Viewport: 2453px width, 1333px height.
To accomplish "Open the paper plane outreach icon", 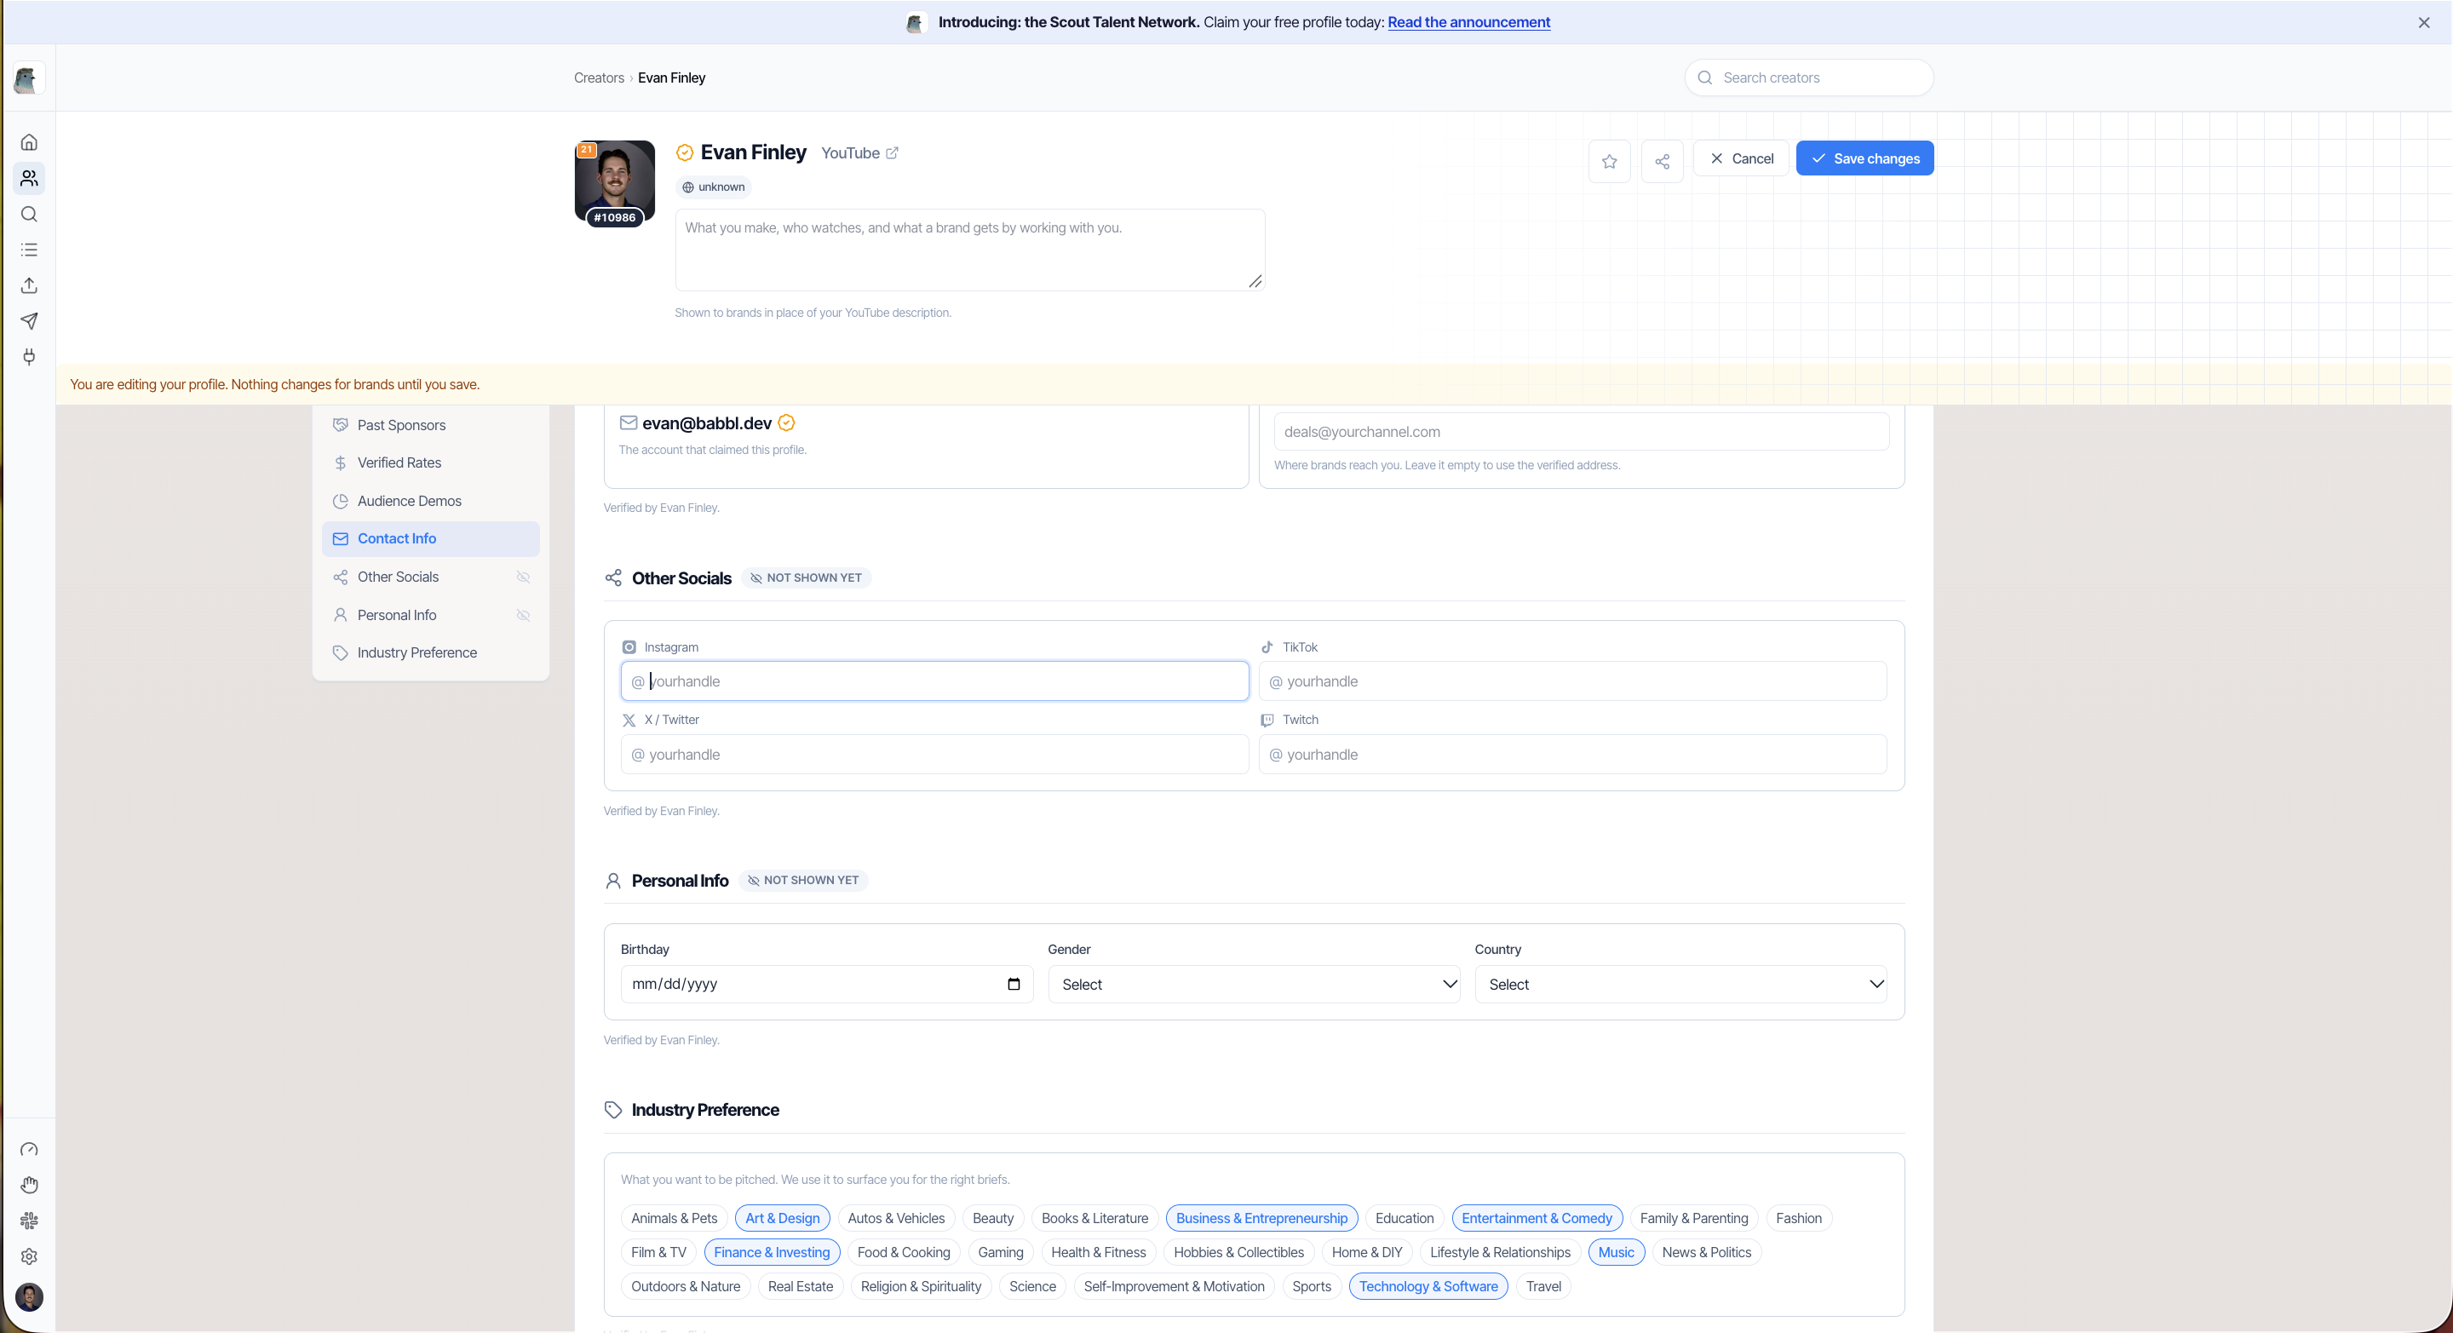I will coord(29,321).
